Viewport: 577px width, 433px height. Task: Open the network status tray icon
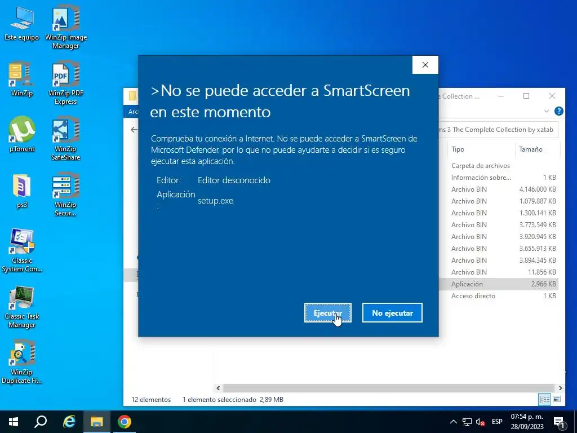pyautogui.click(x=467, y=422)
